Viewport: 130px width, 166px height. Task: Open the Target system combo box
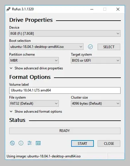pyautogui.click(x=96, y=60)
